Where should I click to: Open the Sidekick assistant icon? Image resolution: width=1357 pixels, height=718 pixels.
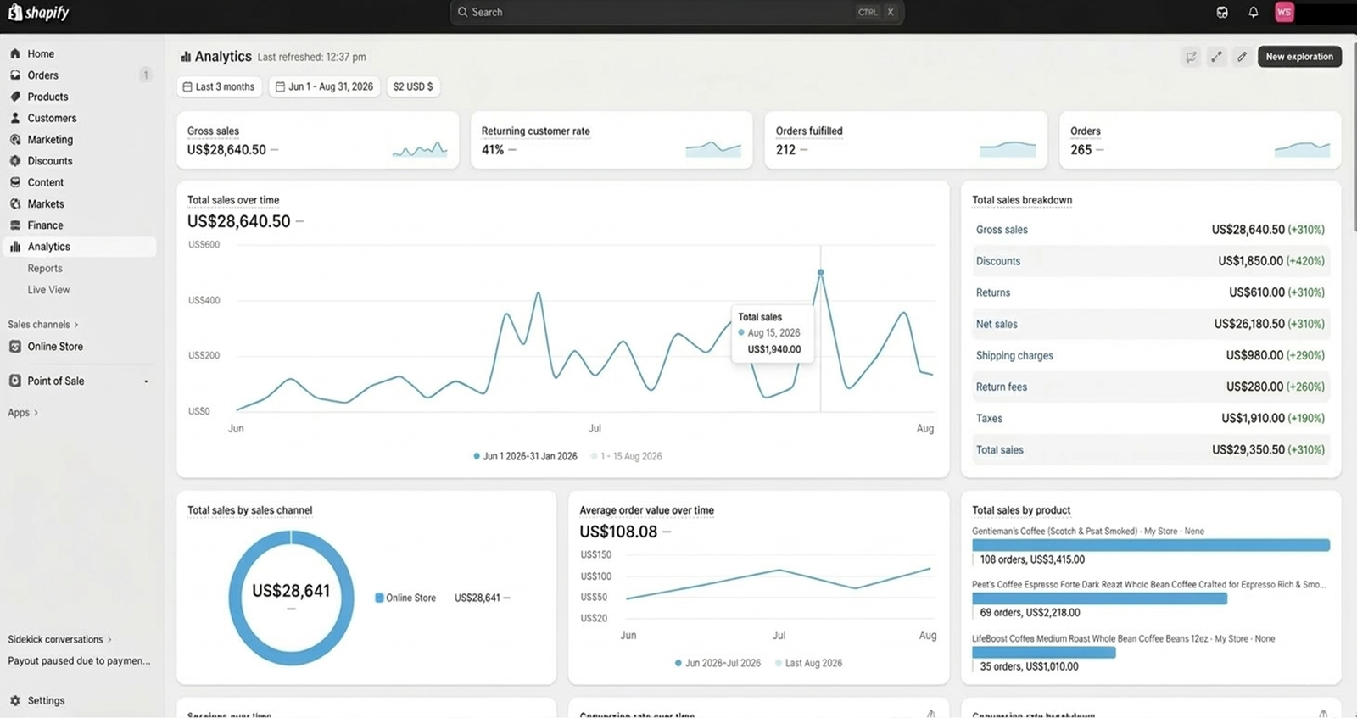[x=1222, y=12]
